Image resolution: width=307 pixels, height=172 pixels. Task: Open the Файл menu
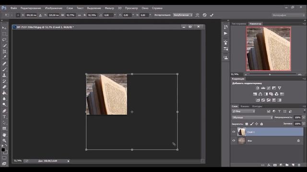pos(13,8)
